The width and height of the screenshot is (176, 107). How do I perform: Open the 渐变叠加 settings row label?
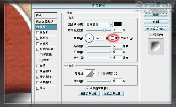(45, 77)
